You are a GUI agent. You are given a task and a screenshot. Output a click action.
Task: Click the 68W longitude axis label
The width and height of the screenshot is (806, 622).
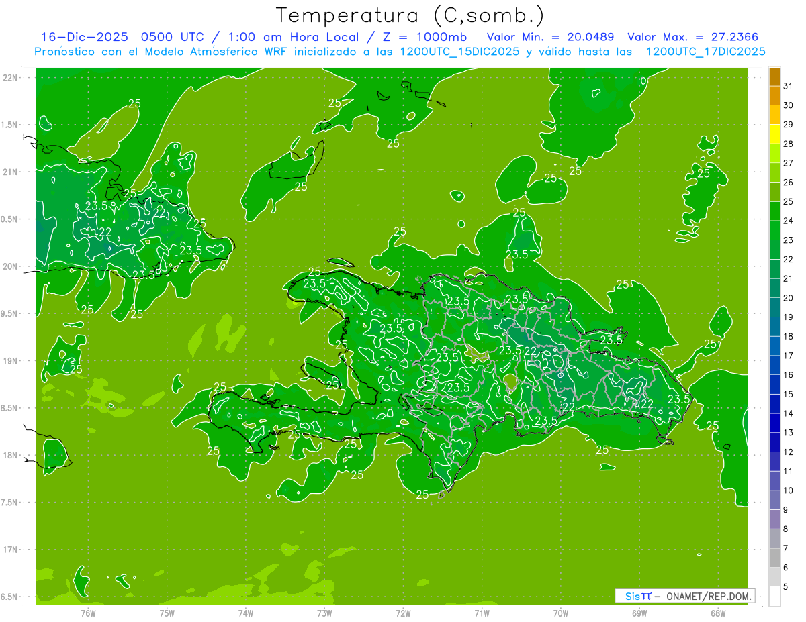point(717,613)
